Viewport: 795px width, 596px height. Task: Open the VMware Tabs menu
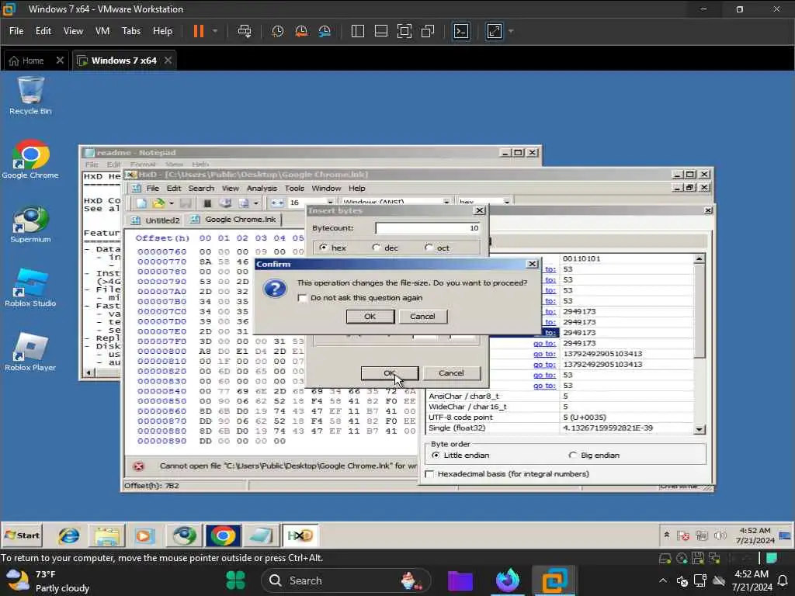pos(130,31)
